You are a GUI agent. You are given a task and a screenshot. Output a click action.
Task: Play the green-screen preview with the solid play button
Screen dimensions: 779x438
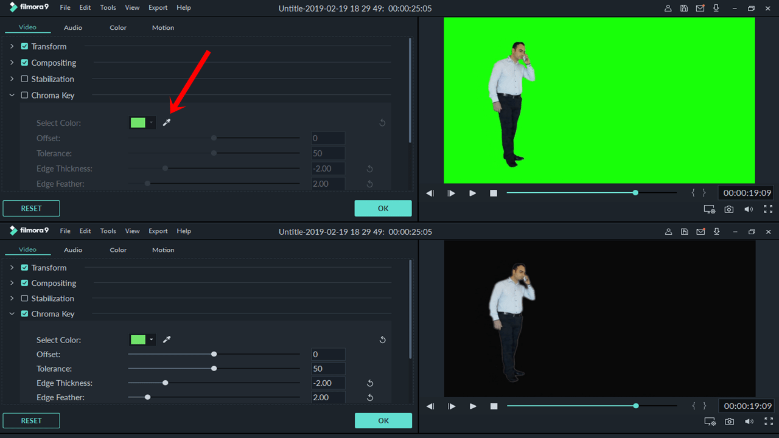pyautogui.click(x=473, y=193)
